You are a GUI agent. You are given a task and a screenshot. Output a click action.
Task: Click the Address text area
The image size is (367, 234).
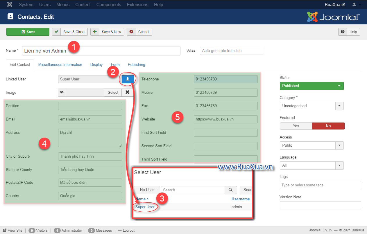point(90,138)
